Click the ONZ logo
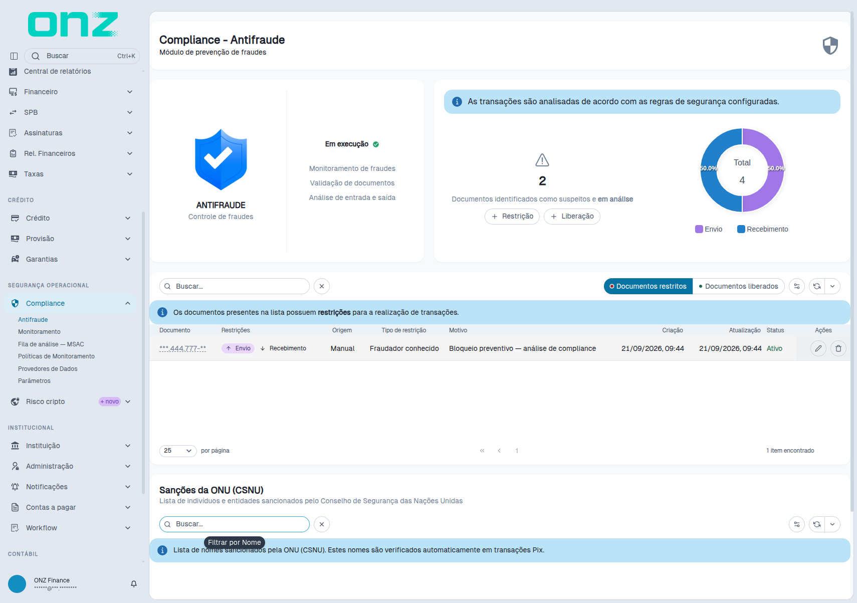The height and width of the screenshot is (603, 857). click(73, 25)
